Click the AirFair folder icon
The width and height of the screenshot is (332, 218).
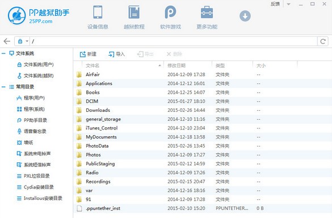click(79, 74)
